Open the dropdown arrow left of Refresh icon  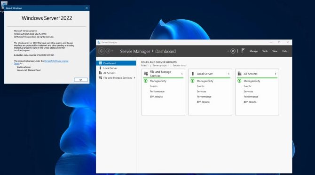coord(228,51)
